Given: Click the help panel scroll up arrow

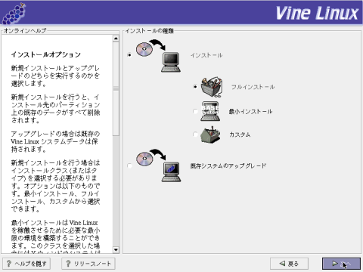Looking at the screenshot, I should click(x=116, y=39).
